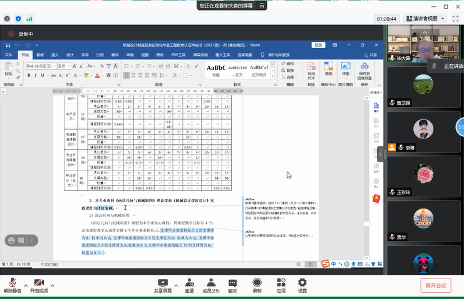This screenshot has height=299, width=464.
Task: Open the 插入 ribbon tab in Word
Action: point(55,54)
